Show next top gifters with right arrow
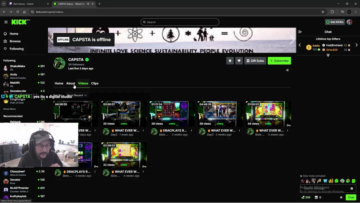The width and height of the screenshot is (360, 203). (x=356, y=45)
